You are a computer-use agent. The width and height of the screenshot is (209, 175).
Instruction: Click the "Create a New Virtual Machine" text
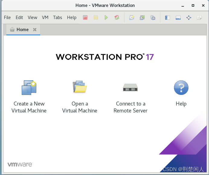(29, 107)
